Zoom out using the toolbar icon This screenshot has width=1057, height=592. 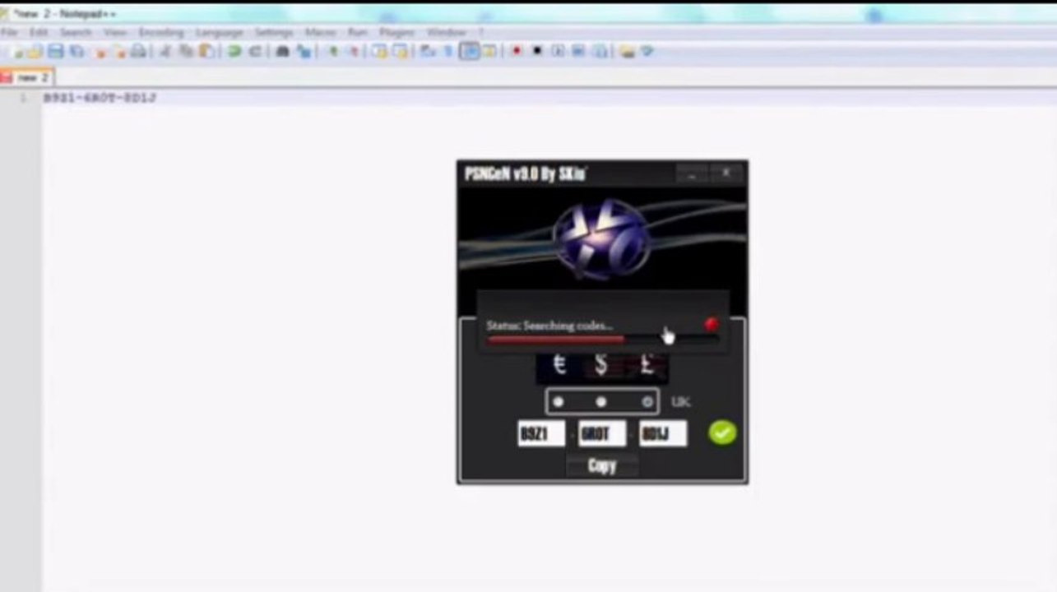354,51
